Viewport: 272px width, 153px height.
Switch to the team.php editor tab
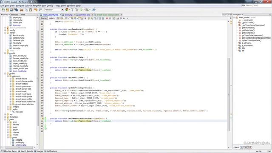pyautogui.click(x=68, y=15)
